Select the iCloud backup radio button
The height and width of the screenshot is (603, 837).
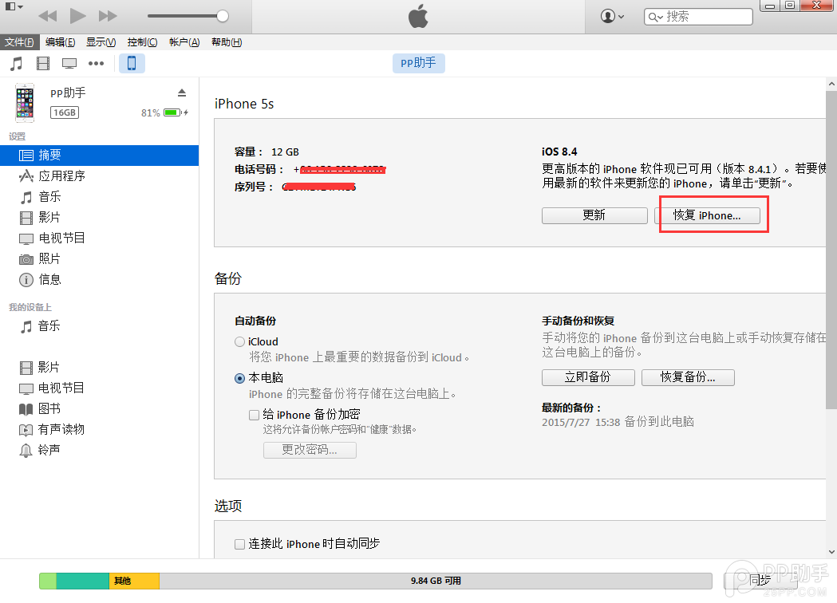tap(239, 342)
